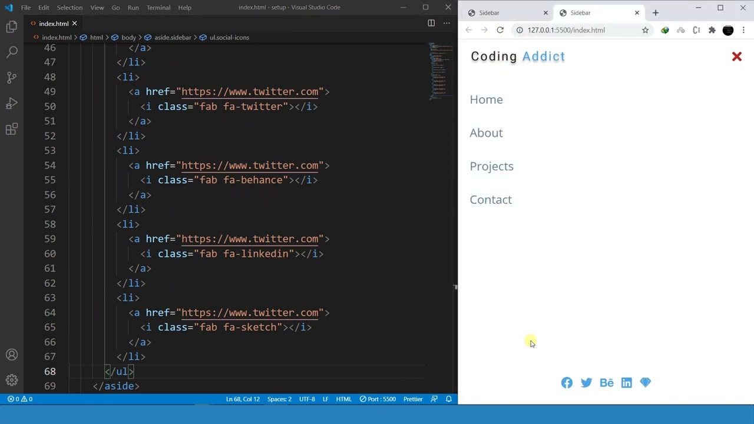Viewport: 754px width, 424px height.
Task: Open editor More Actions ellipsis
Action: (447, 23)
